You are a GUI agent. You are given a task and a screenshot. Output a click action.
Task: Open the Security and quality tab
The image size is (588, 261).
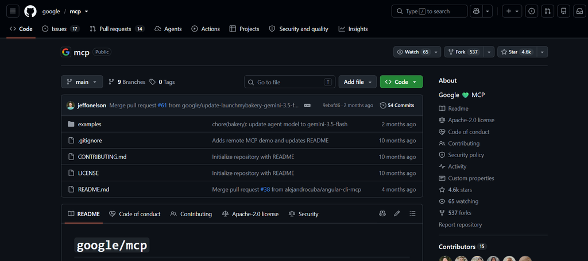[x=299, y=29]
